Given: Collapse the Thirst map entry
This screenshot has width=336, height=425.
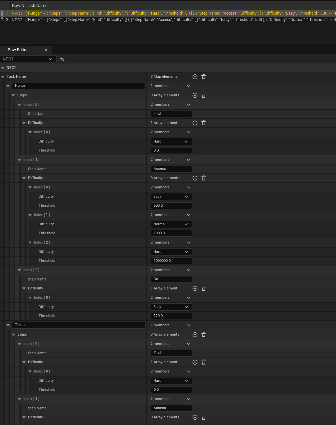Looking at the screenshot, I should point(8,325).
